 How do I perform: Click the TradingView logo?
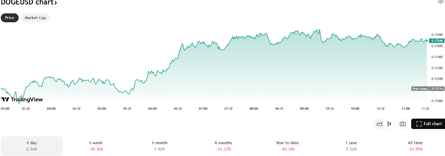[x=22, y=99]
